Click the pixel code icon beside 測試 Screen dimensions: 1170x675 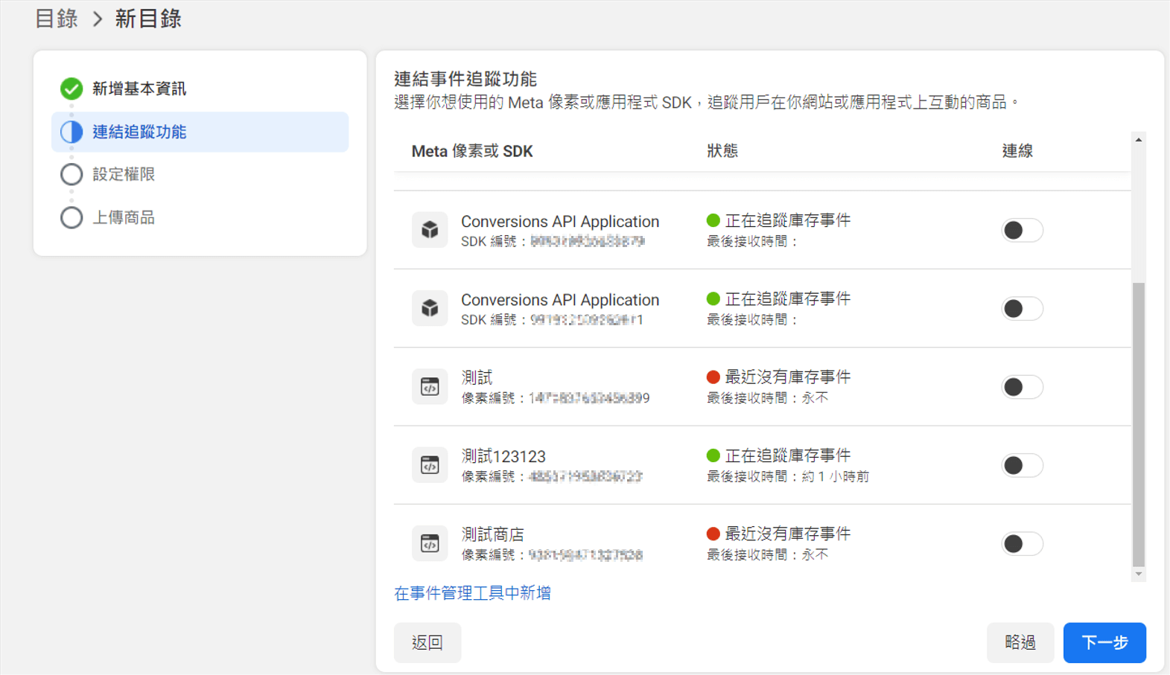pos(430,387)
